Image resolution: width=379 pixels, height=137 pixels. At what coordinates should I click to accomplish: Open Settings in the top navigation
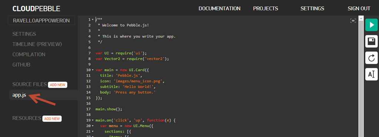[x=312, y=8]
